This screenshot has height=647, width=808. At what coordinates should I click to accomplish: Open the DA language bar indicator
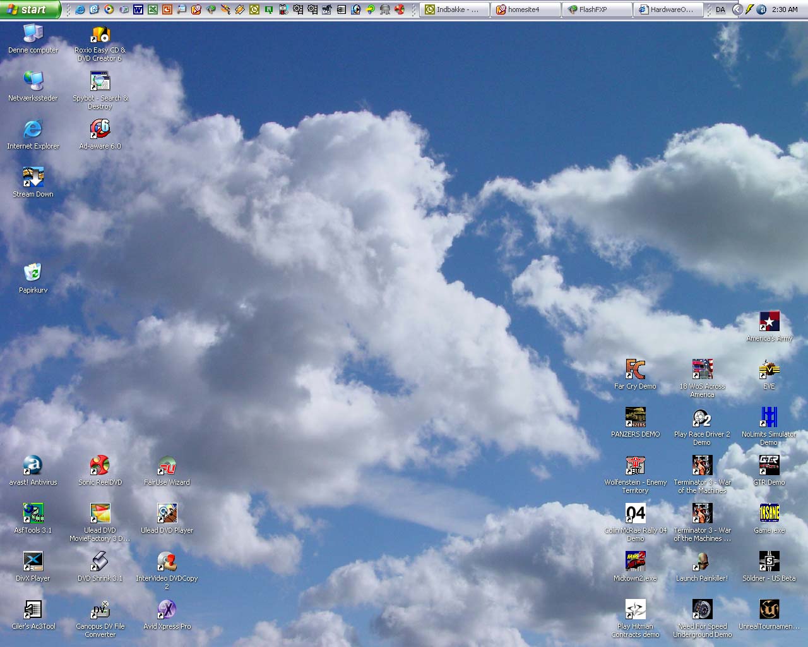coord(720,9)
